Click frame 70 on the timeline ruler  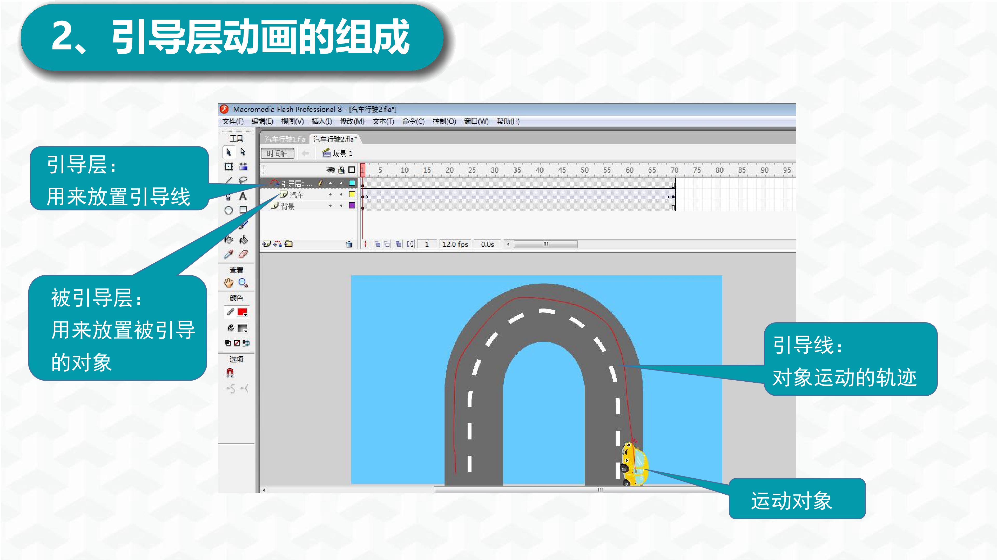tap(674, 170)
